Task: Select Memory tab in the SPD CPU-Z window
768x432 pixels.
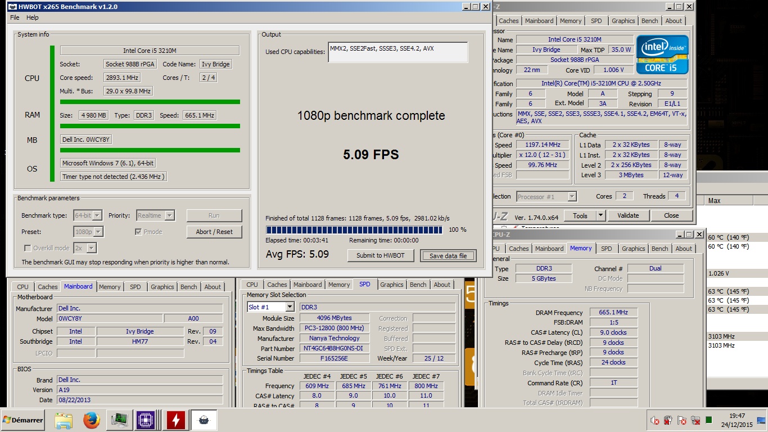Action: point(339,285)
